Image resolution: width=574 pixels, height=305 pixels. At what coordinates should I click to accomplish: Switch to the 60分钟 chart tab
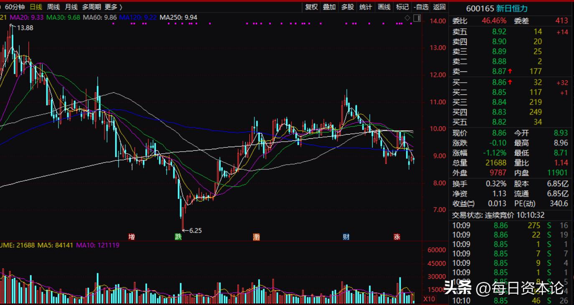pyautogui.click(x=15, y=7)
